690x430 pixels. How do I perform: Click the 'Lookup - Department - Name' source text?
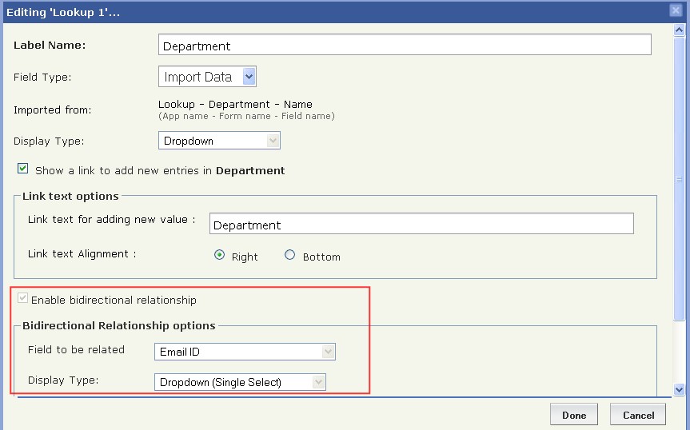(x=235, y=104)
